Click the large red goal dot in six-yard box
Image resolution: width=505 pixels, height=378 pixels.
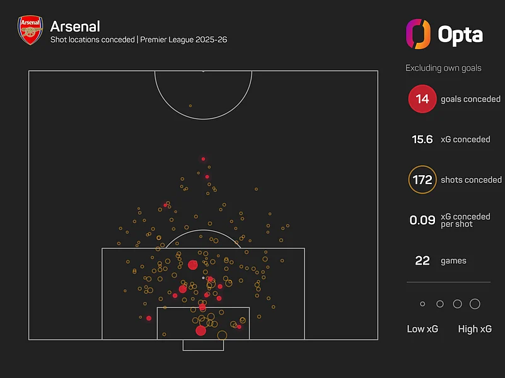pos(200,331)
